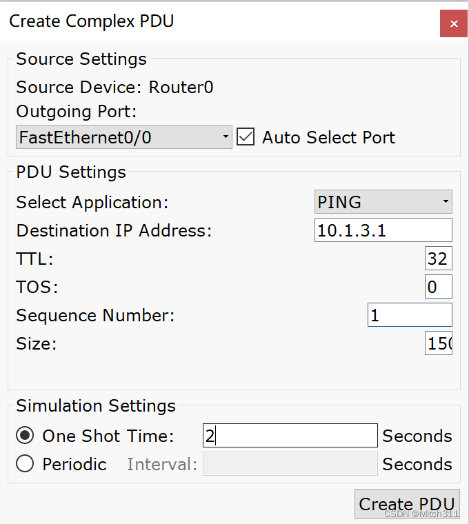Click the Create PDU button
469x524 pixels.
pyautogui.click(x=406, y=504)
